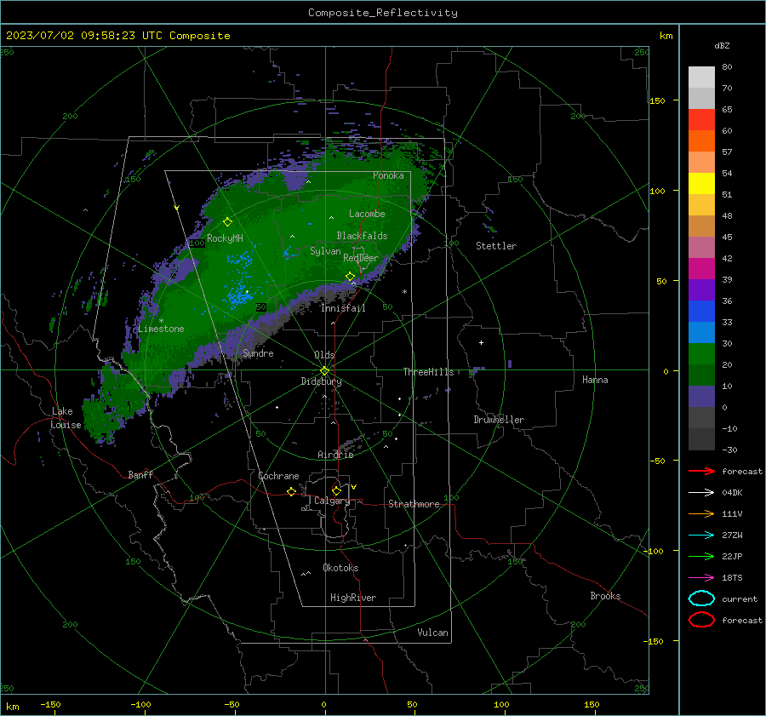Click the HighRiver label
The height and width of the screenshot is (716, 766).
[x=353, y=598]
